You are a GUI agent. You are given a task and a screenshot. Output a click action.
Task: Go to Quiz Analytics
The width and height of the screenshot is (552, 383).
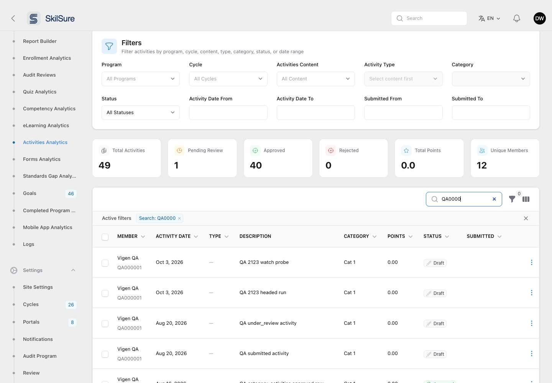tap(40, 92)
